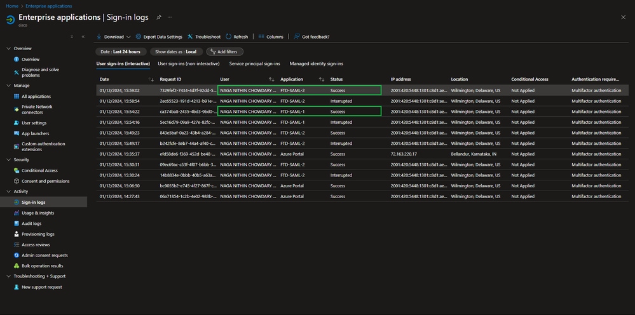Collapse the Security section in sidebar
Image resolution: width=635 pixels, height=315 pixels.
8,160
